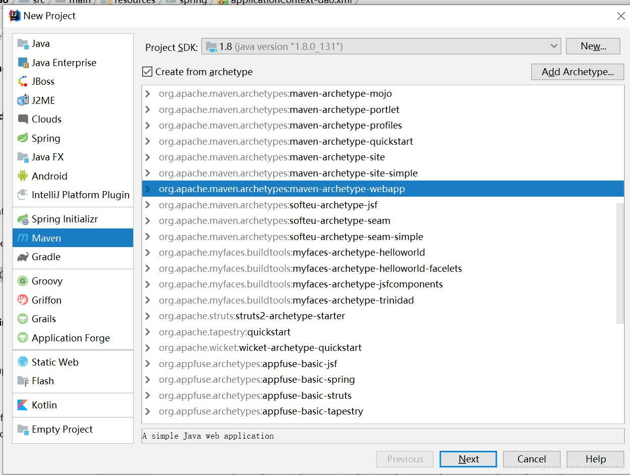
Task: Select softeu-archetype-seam row
Action: 383,220
